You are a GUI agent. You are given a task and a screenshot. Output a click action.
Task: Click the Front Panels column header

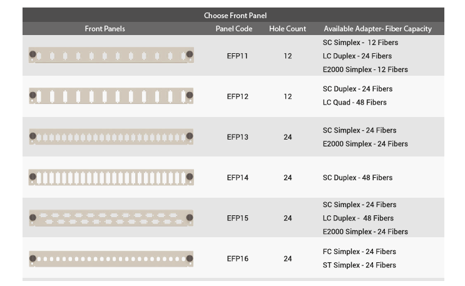pos(105,29)
